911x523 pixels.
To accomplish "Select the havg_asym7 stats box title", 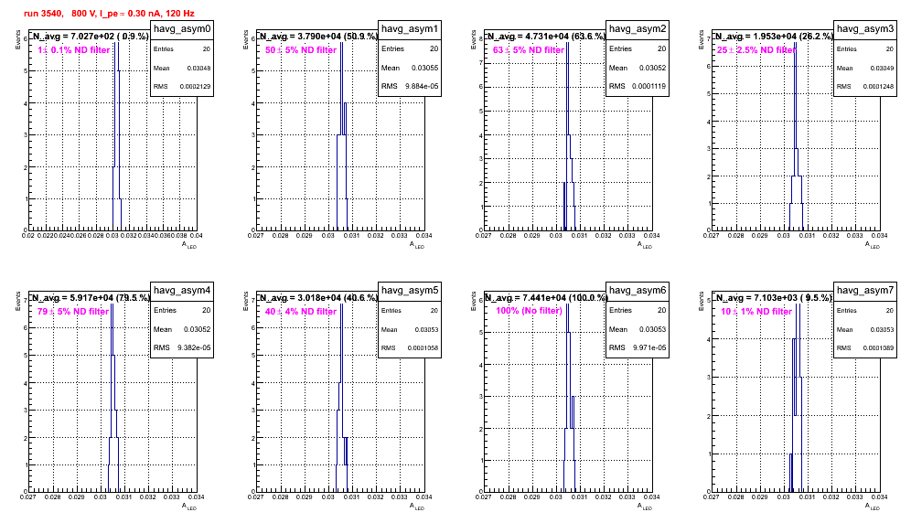I will tap(865, 290).
